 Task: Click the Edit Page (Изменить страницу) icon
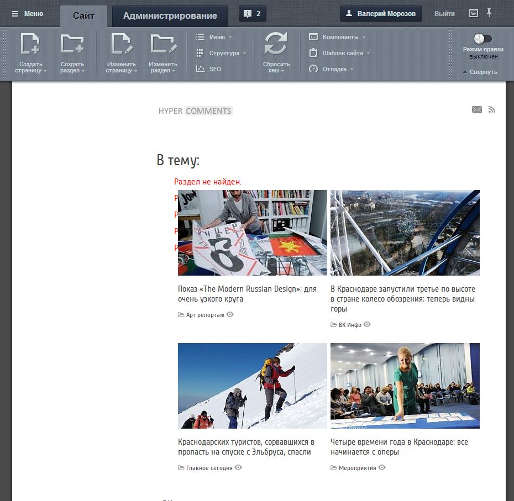pos(121,44)
